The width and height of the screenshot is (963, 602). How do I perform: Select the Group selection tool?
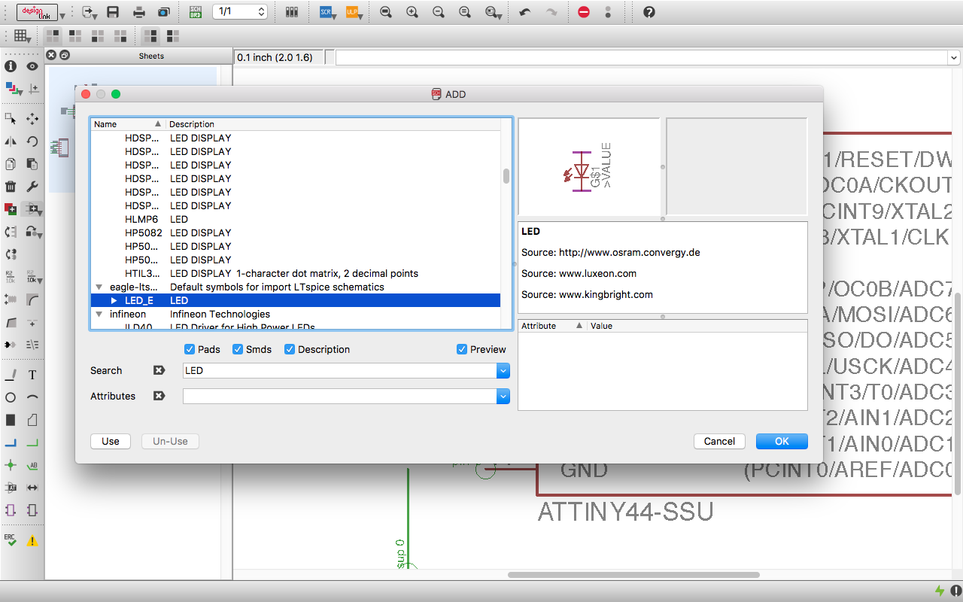pyautogui.click(x=11, y=118)
